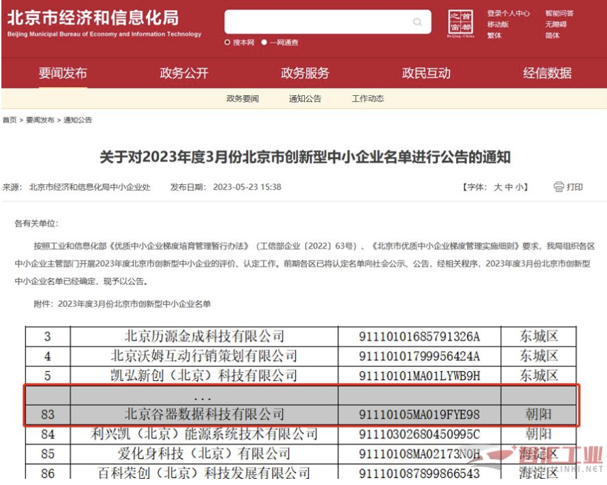The image size is (607, 485).
Task: Switch to the 工作动态 sub-tab
Action: [368, 99]
